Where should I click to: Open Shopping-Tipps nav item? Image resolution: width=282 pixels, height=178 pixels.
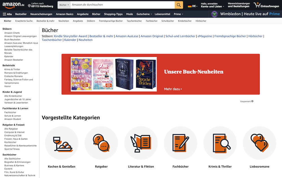pyautogui.click(x=113, y=14)
